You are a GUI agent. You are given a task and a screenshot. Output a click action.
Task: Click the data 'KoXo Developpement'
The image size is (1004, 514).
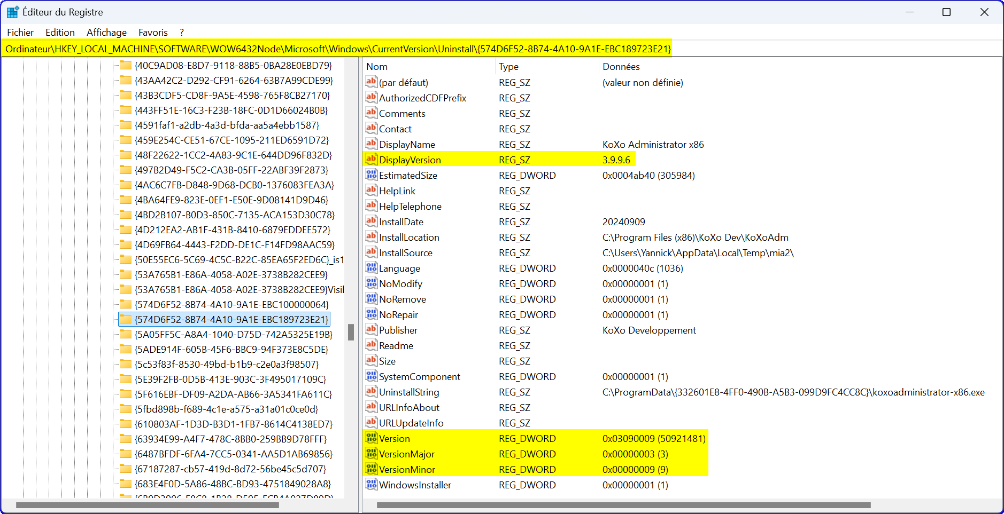tap(649, 330)
